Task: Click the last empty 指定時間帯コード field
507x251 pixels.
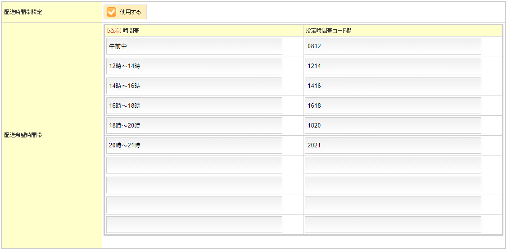Action: point(393,225)
